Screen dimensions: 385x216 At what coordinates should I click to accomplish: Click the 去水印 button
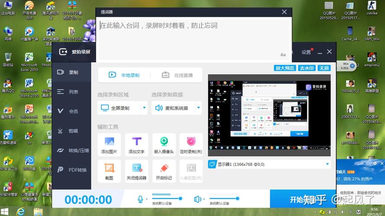[307, 68]
